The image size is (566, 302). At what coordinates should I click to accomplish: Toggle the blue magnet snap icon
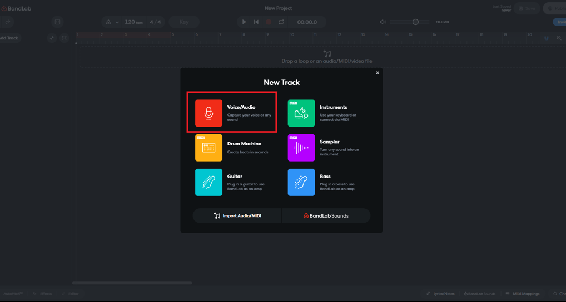coord(547,38)
